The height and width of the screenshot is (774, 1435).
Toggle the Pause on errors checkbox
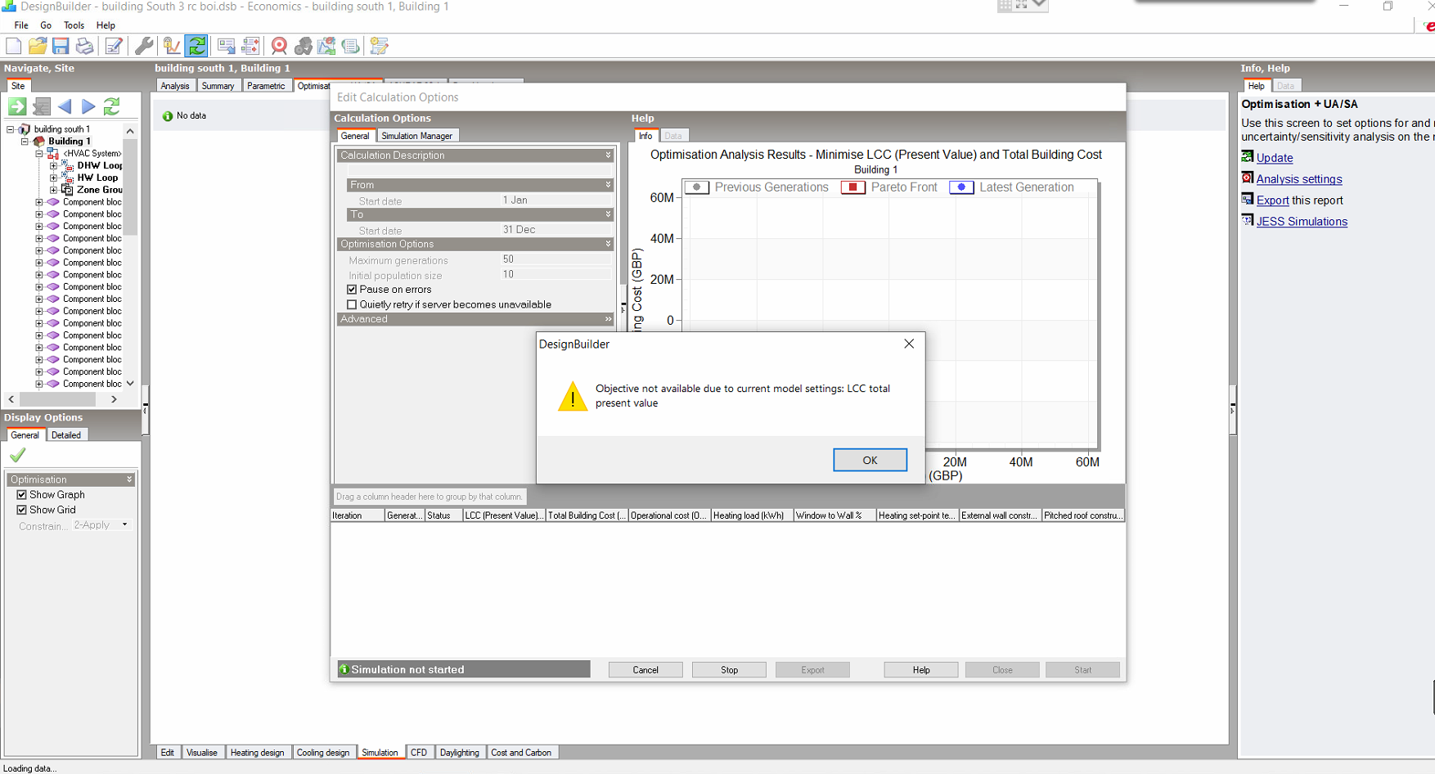pyautogui.click(x=352, y=290)
